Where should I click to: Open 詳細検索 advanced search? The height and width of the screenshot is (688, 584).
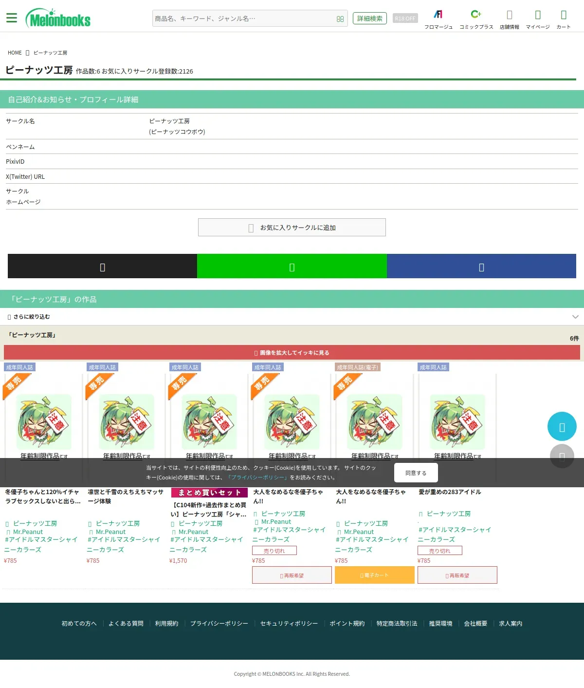coord(370,19)
